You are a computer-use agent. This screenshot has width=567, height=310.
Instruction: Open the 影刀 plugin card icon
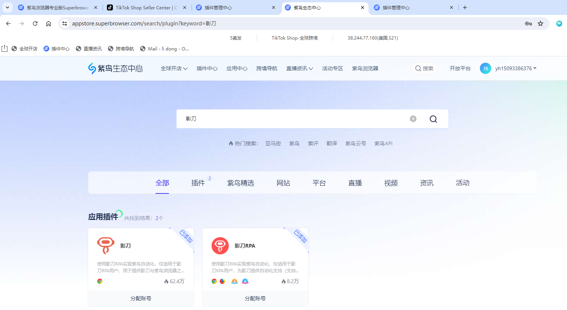point(106,245)
